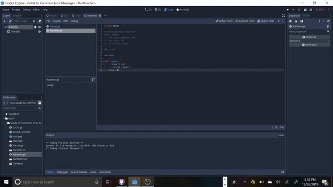Open Windows Start menu
The height and width of the screenshot is (187, 333).
click(6, 182)
